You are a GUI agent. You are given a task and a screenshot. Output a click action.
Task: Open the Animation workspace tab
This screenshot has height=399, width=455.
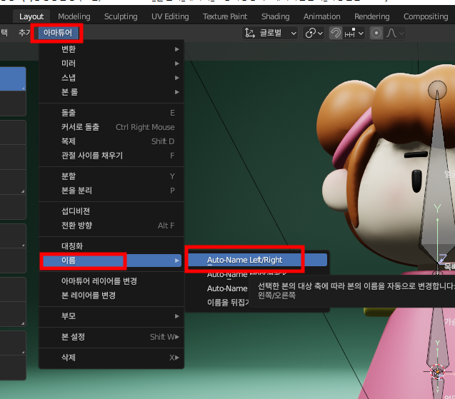pos(322,16)
